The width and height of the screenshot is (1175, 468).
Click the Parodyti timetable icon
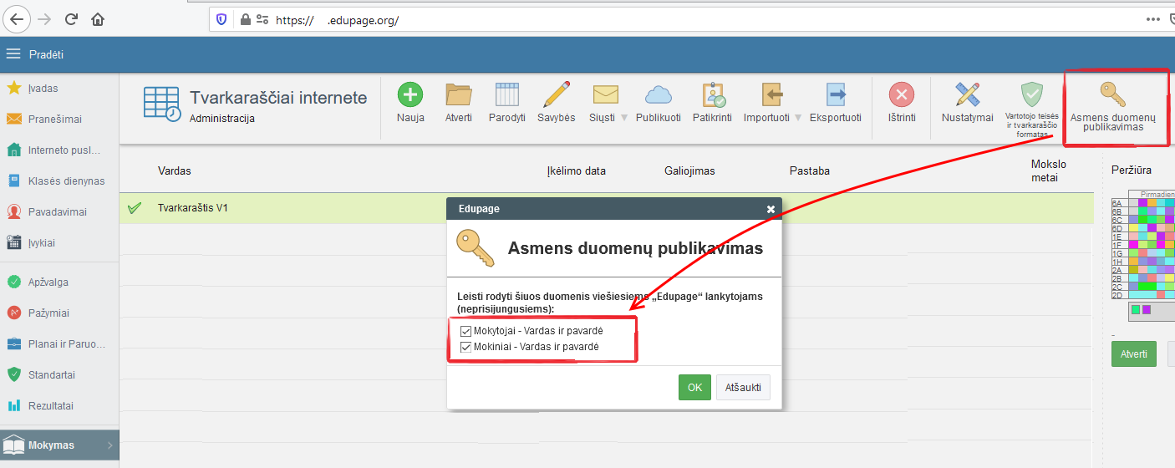(507, 94)
